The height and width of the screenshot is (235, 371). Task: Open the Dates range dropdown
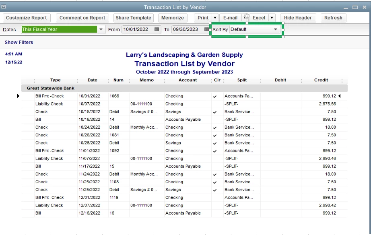[101, 29]
